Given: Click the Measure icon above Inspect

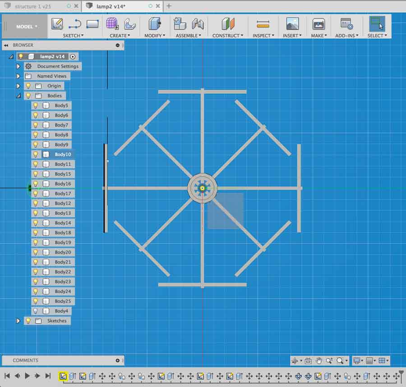Looking at the screenshot, I should tap(263, 24).
